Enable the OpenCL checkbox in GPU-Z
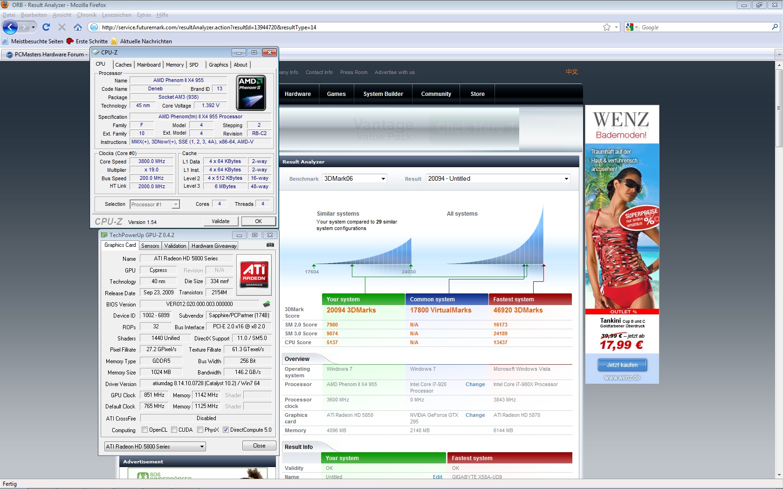The height and width of the screenshot is (489, 783). click(144, 430)
